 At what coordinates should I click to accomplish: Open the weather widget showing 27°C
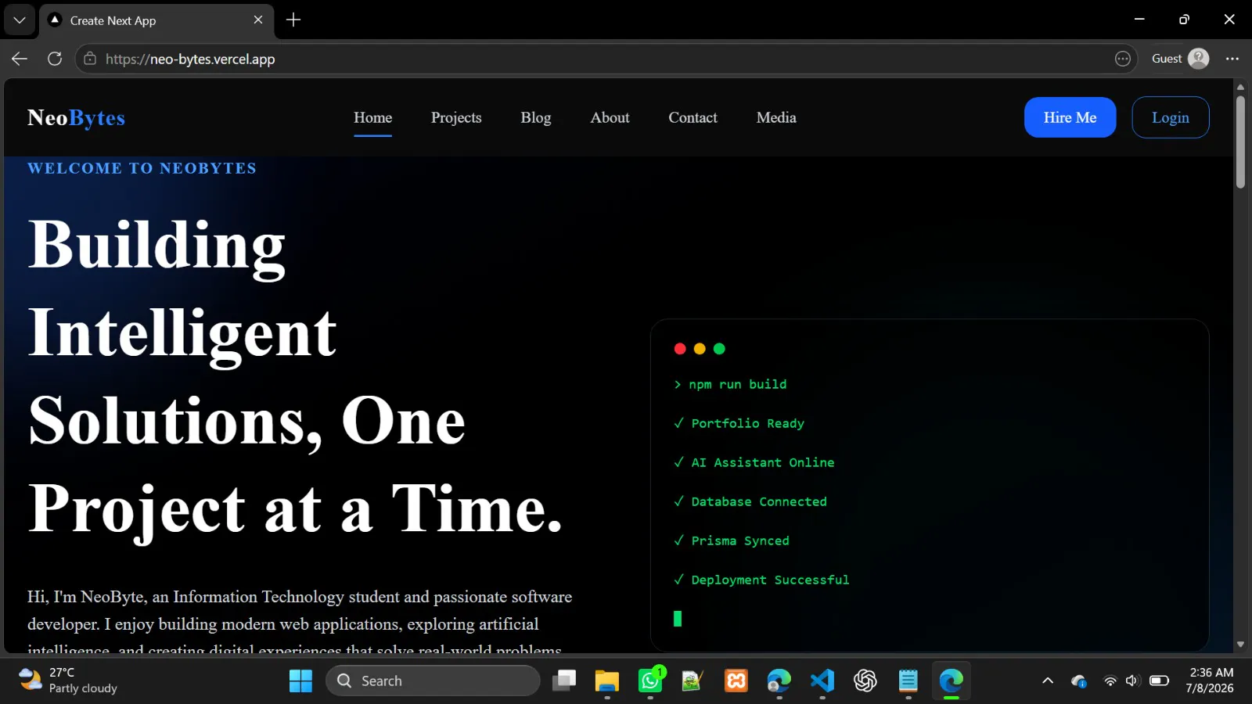(x=69, y=681)
